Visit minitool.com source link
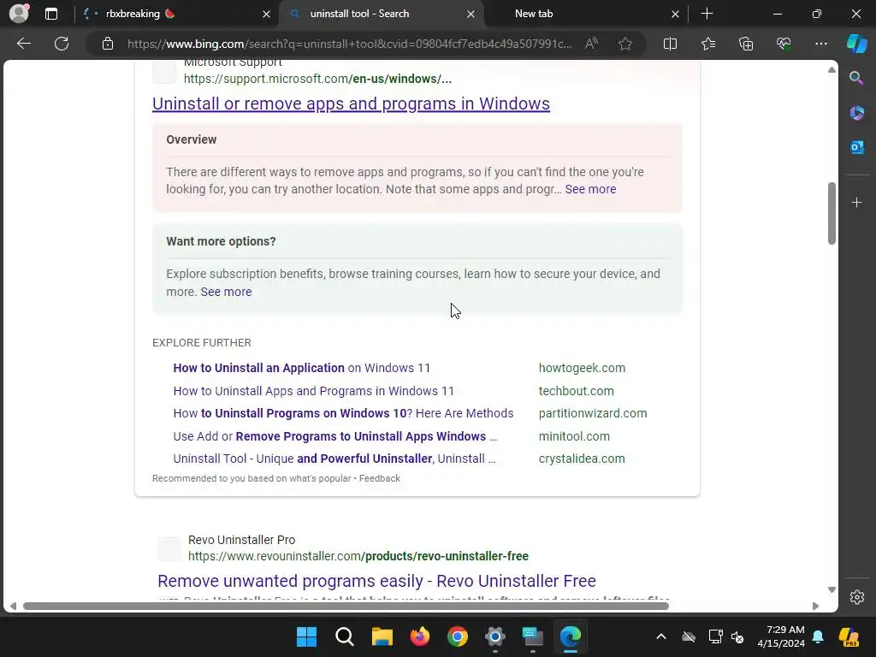The image size is (876, 657). [574, 436]
